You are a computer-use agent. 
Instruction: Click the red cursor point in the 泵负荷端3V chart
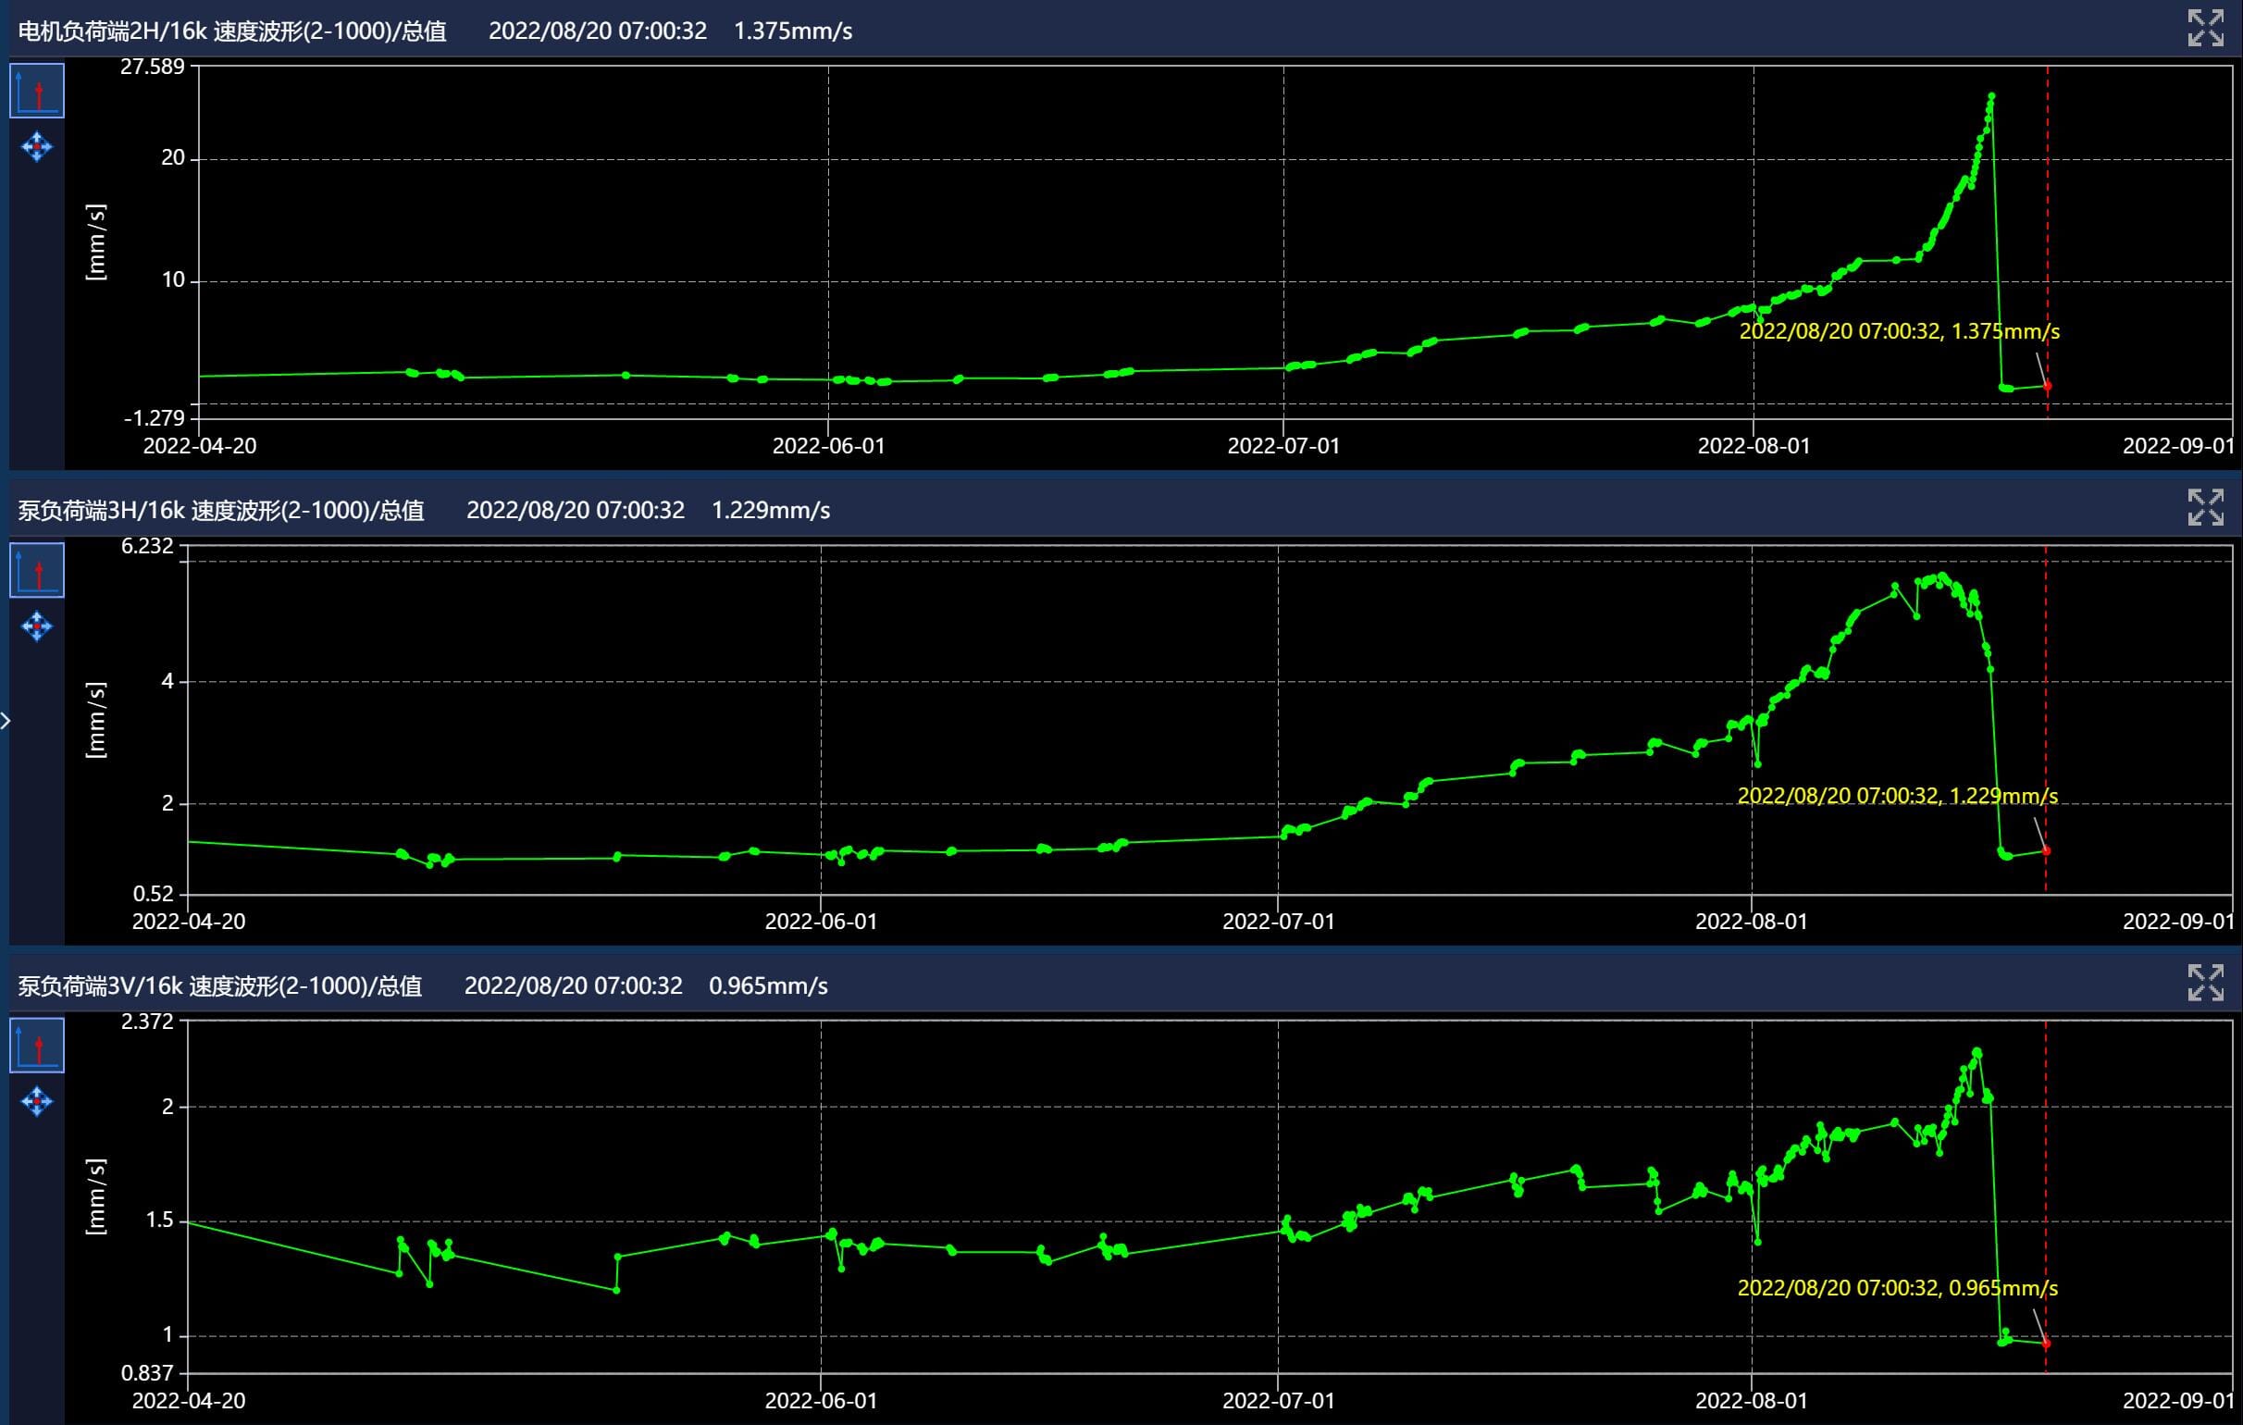(2047, 1343)
